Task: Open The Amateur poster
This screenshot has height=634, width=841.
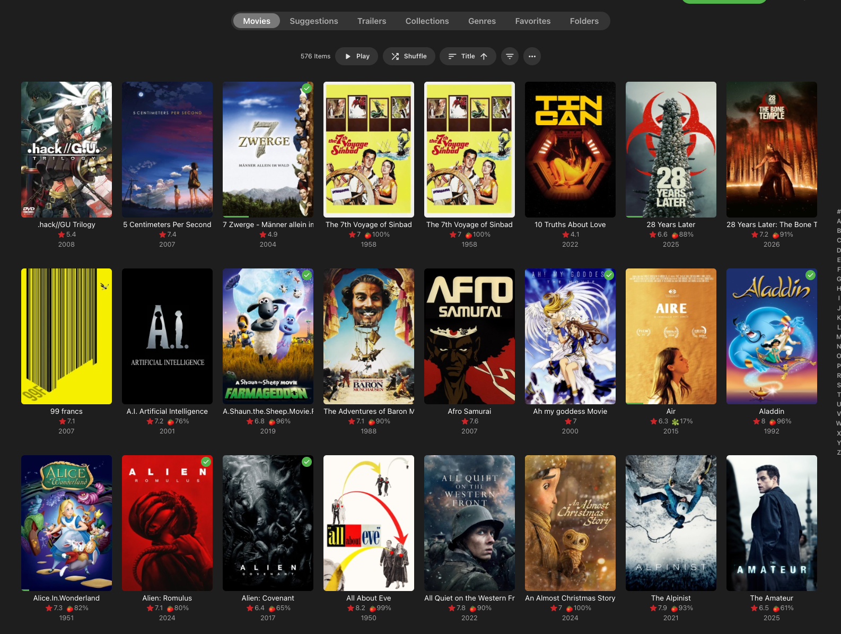Action: pyautogui.click(x=772, y=523)
